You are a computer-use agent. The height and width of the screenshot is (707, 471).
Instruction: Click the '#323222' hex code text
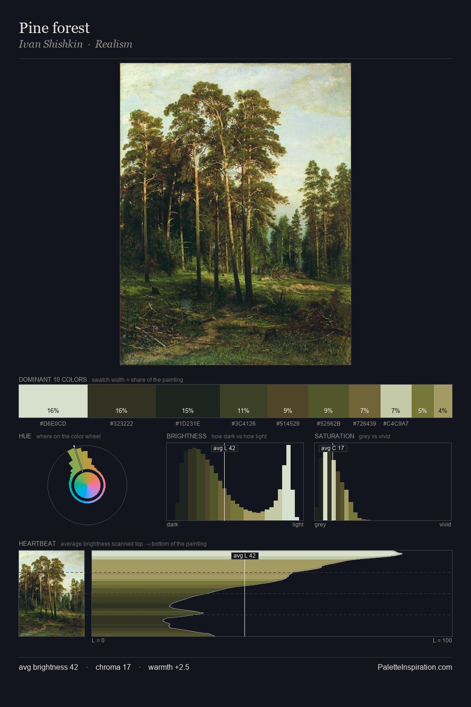coord(122,424)
